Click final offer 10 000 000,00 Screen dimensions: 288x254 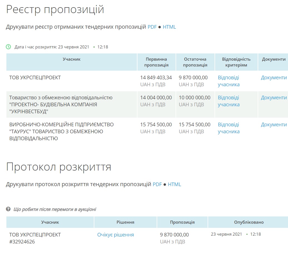pos(195,98)
